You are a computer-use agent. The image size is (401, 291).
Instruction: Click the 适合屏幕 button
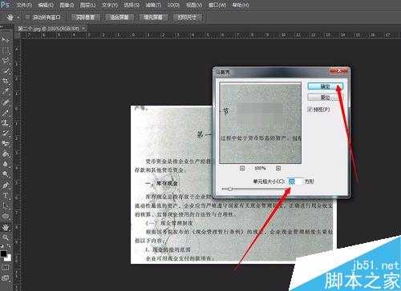[119, 18]
